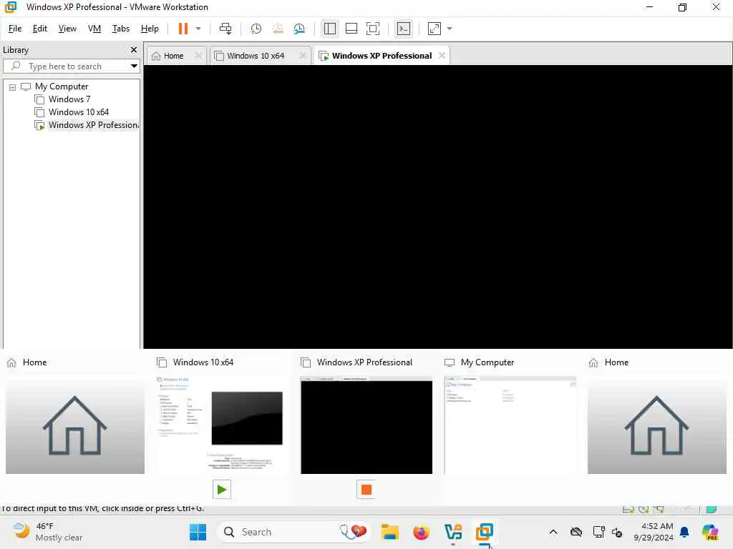Click the VMware Workstation taskbar icon
The height and width of the screenshot is (549, 733).
point(485,532)
